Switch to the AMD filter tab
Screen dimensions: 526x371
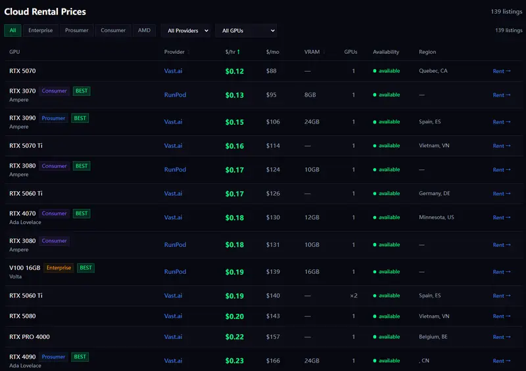click(144, 30)
